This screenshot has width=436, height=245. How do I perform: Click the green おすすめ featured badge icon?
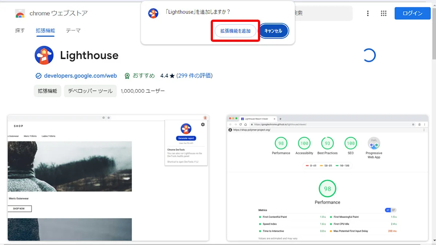click(x=127, y=76)
